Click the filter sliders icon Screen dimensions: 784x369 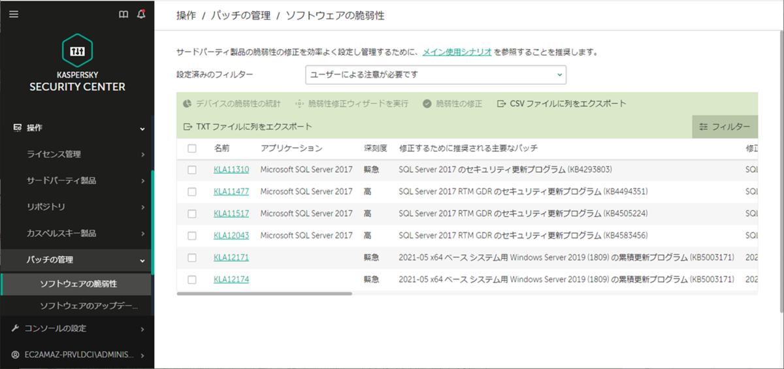pyautogui.click(x=704, y=127)
